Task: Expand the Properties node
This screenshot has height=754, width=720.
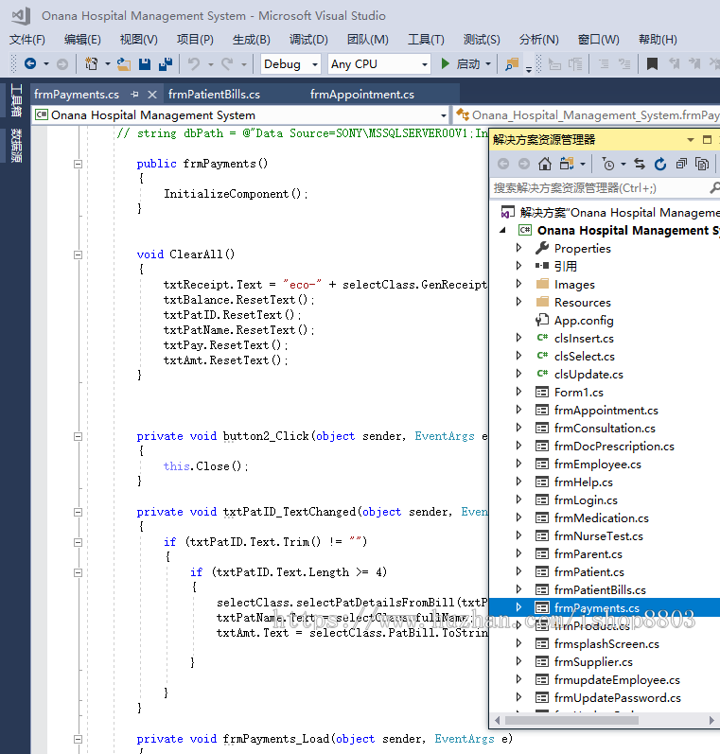Action: click(x=518, y=248)
